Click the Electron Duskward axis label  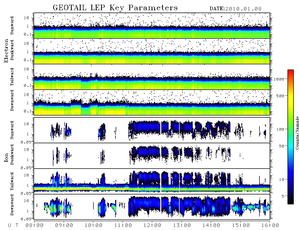click(x=12, y=50)
